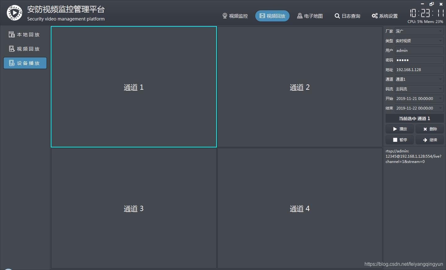Click the 用户 field with admin
446x270 pixels.
tap(419, 50)
